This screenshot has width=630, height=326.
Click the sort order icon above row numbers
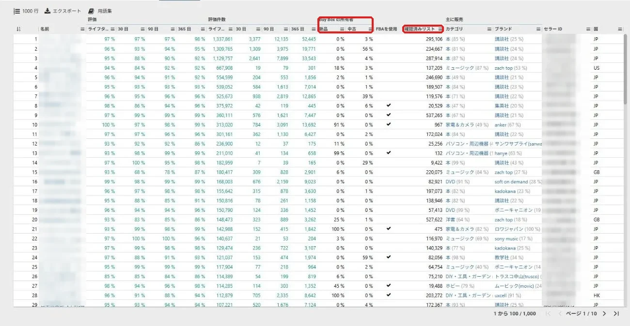(x=18, y=29)
